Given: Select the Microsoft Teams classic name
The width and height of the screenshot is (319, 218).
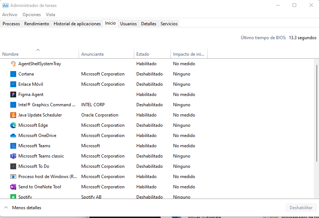Looking at the screenshot, I should click(x=41, y=156).
